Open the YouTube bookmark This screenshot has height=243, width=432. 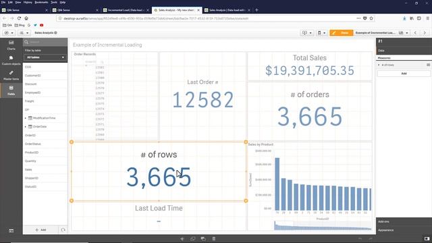coord(42,25)
